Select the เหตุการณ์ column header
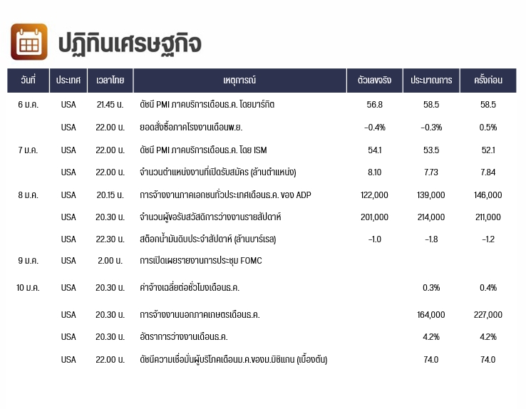Viewport: 526px width, 409px height. pyautogui.click(x=239, y=80)
